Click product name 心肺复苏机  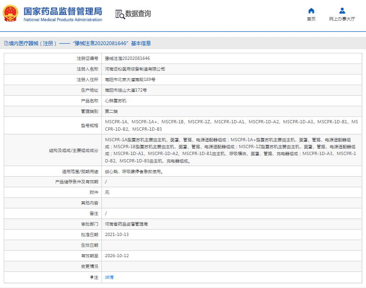(116, 101)
